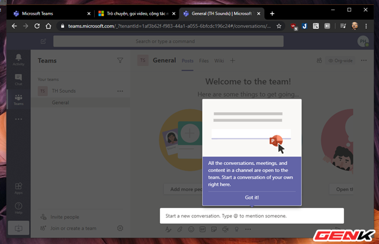Click the attach file paperclip icon
Viewport: 379px width, 244px height.
click(179, 229)
